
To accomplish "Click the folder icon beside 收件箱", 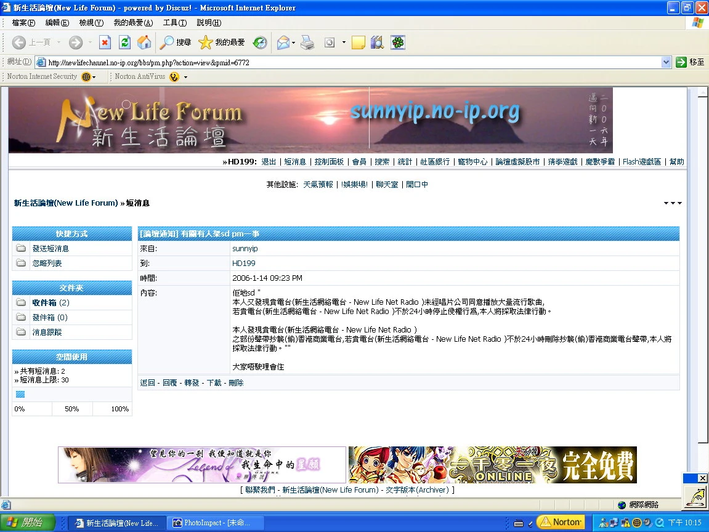I will 21,302.
